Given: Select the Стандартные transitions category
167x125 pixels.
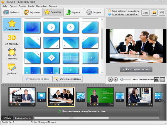Looking at the screenshot, I should click(12, 25).
